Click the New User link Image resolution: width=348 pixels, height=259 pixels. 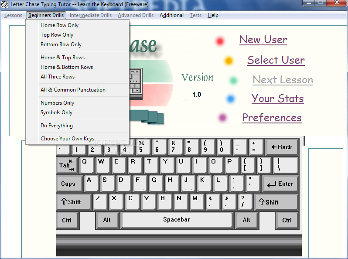click(263, 40)
